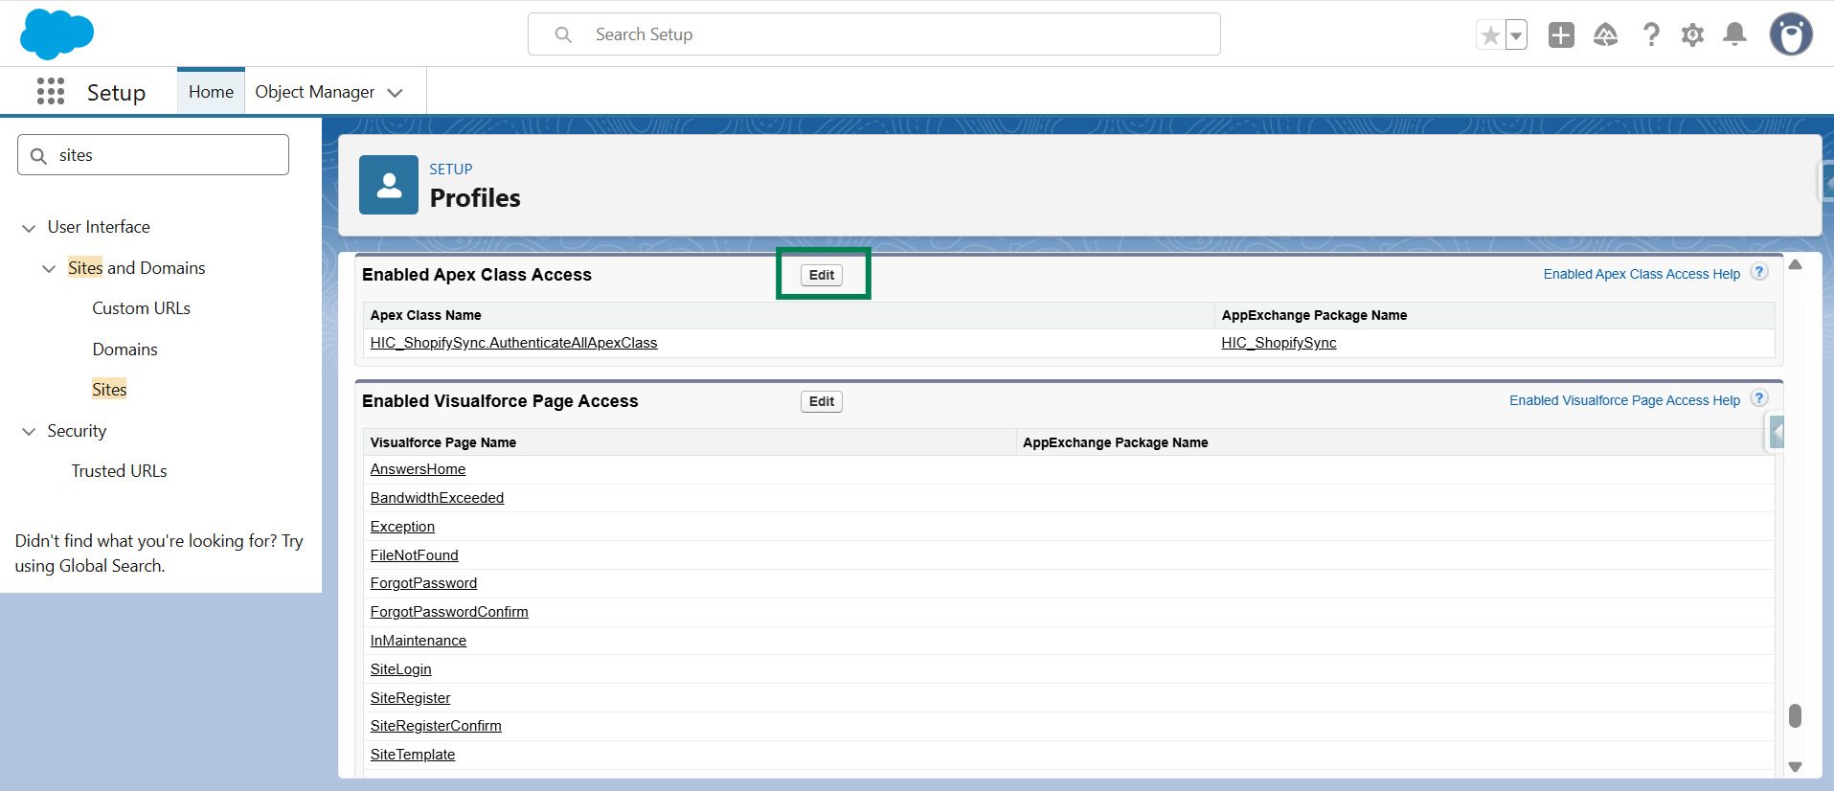
Task: Switch to the Home tab
Action: [211, 92]
